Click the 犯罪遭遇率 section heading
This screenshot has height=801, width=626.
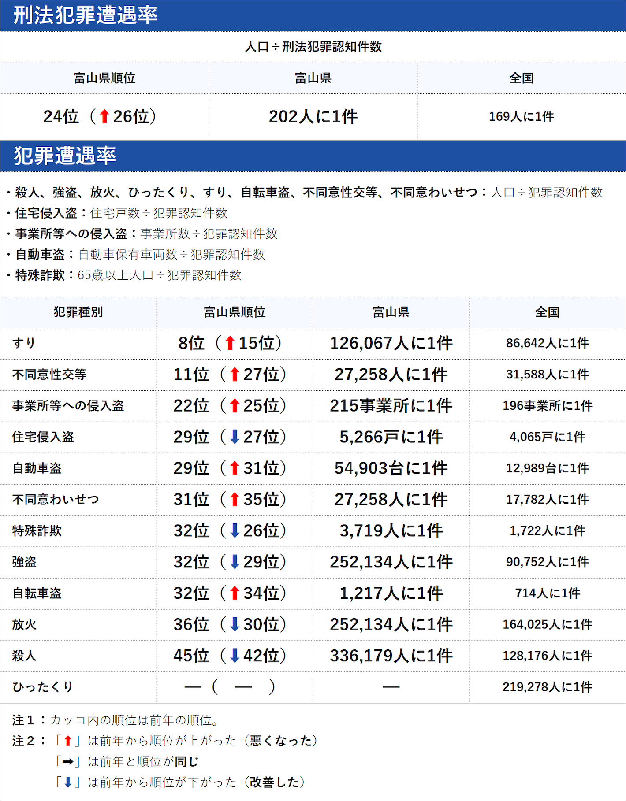point(64,156)
